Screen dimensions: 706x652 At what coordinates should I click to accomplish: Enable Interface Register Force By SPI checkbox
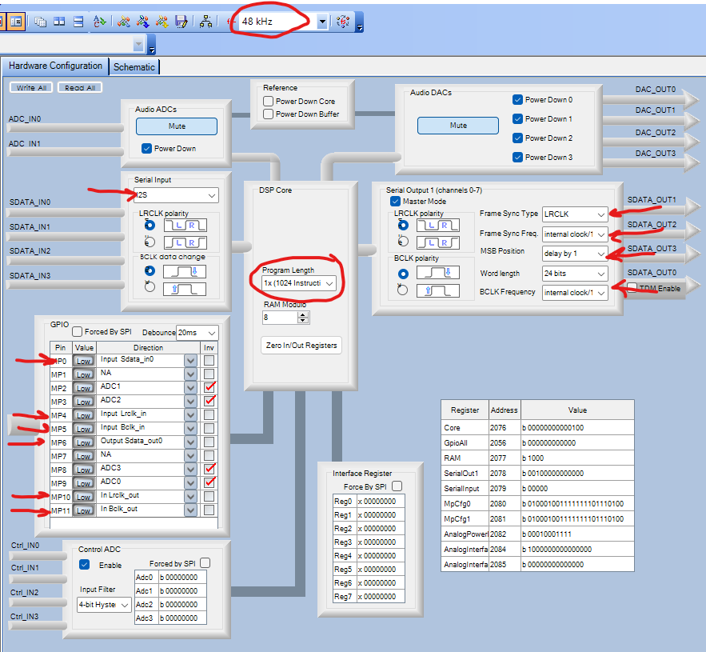click(x=397, y=486)
